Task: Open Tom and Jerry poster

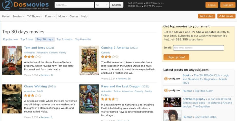Action: (x=12, y=60)
